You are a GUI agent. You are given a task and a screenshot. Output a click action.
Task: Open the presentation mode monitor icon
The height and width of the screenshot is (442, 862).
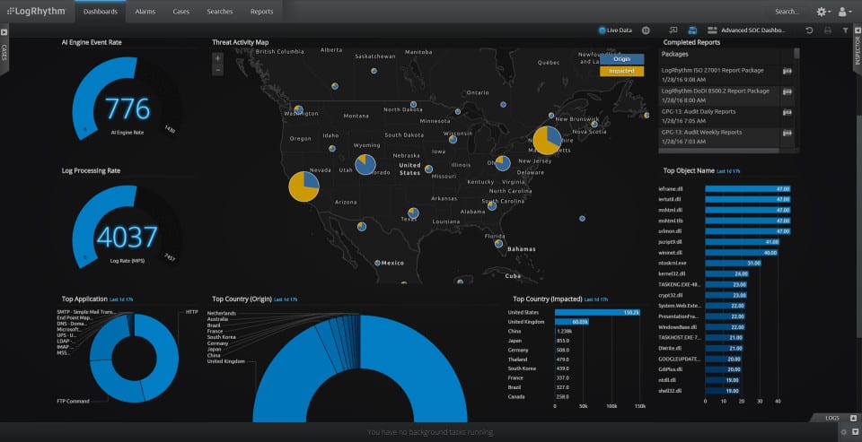tap(673, 30)
